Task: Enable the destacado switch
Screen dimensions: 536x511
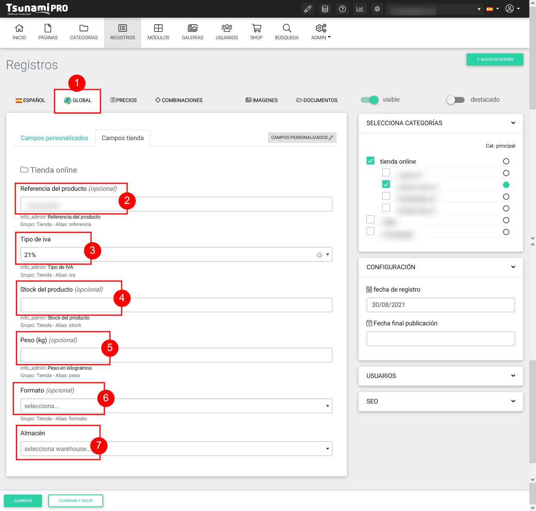Action: (455, 100)
